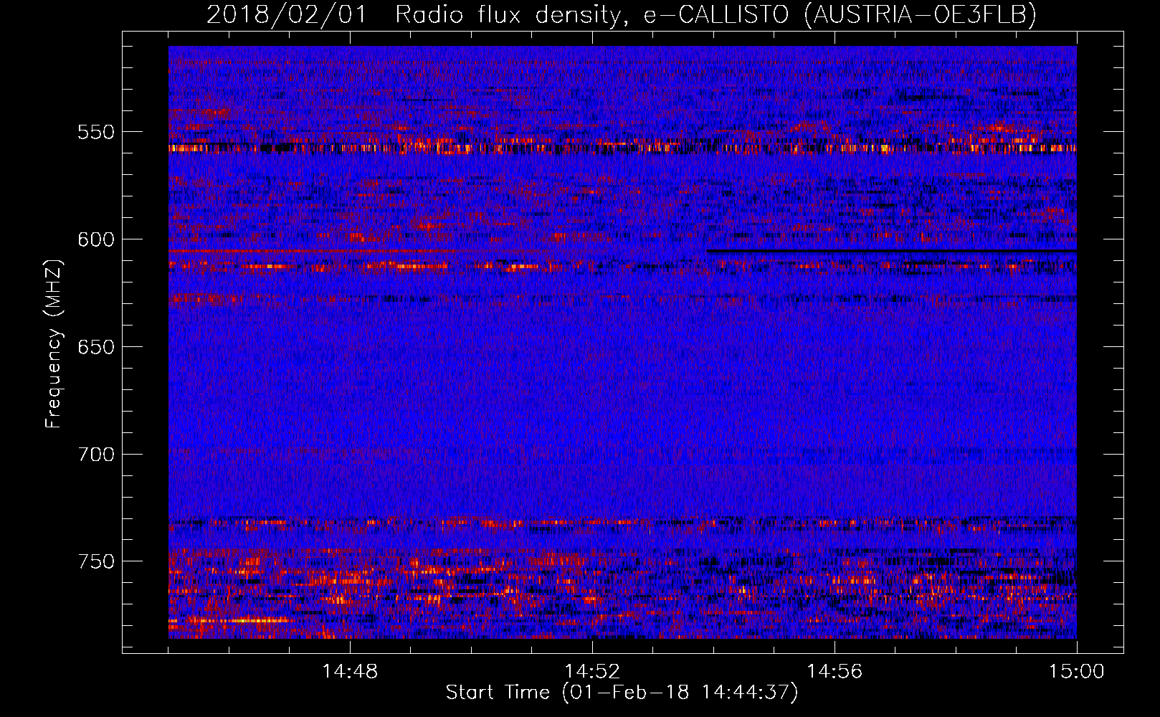Click the 700 frequency tick label

(96, 455)
